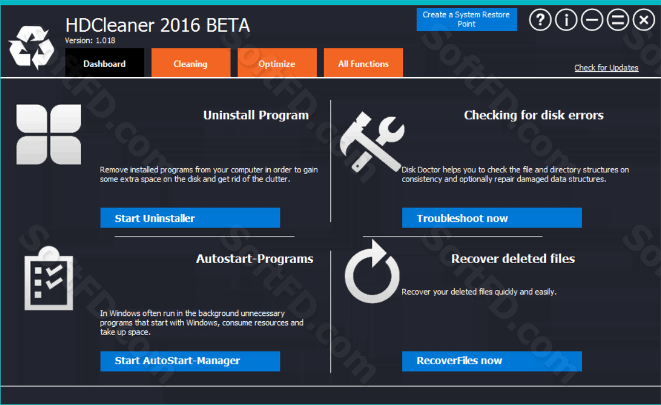The height and width of the screenshot is (405, 661).
Task: Click the Uninstall Program heading
Action: [x=256, y=115]
